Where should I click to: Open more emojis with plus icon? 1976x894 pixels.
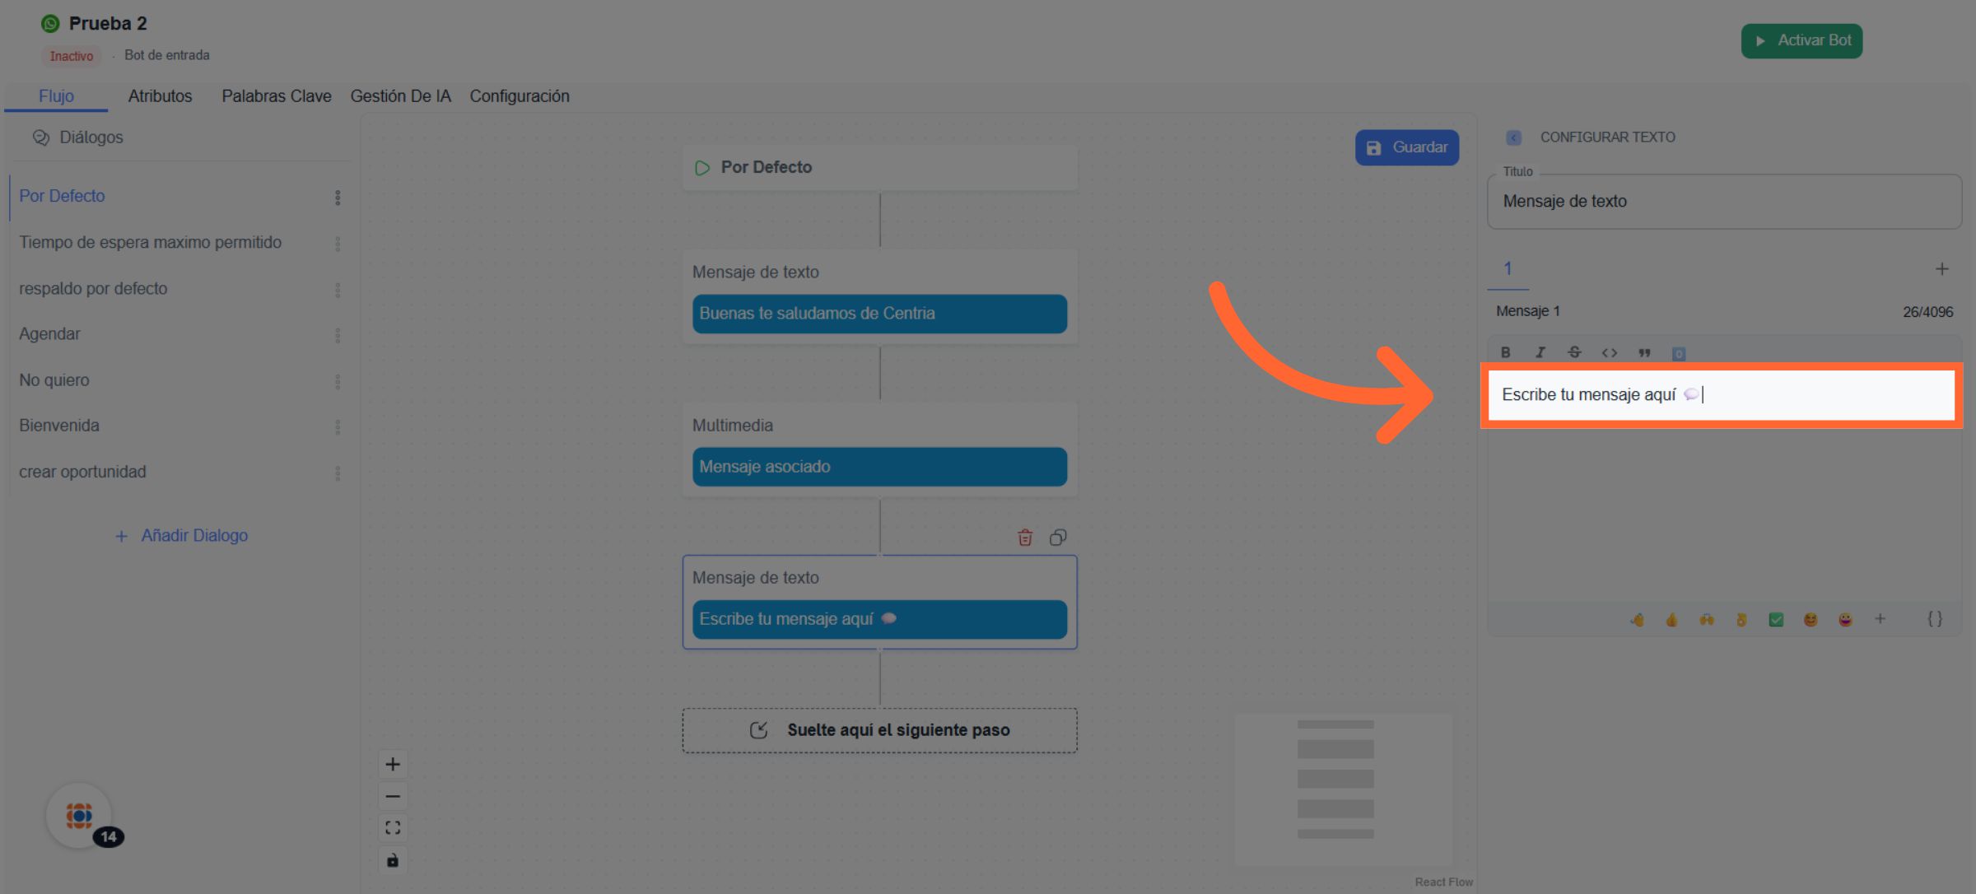pyautogui.click(x=1880, y=619)
